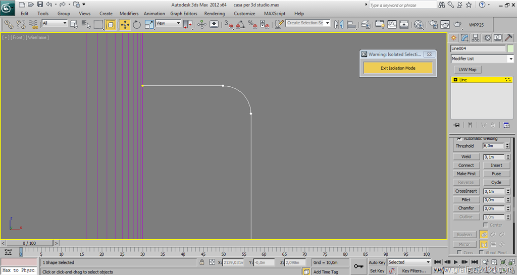Toggle the Angle Snap icon
Screen dimensions: 517x275
tap(240, 24)
